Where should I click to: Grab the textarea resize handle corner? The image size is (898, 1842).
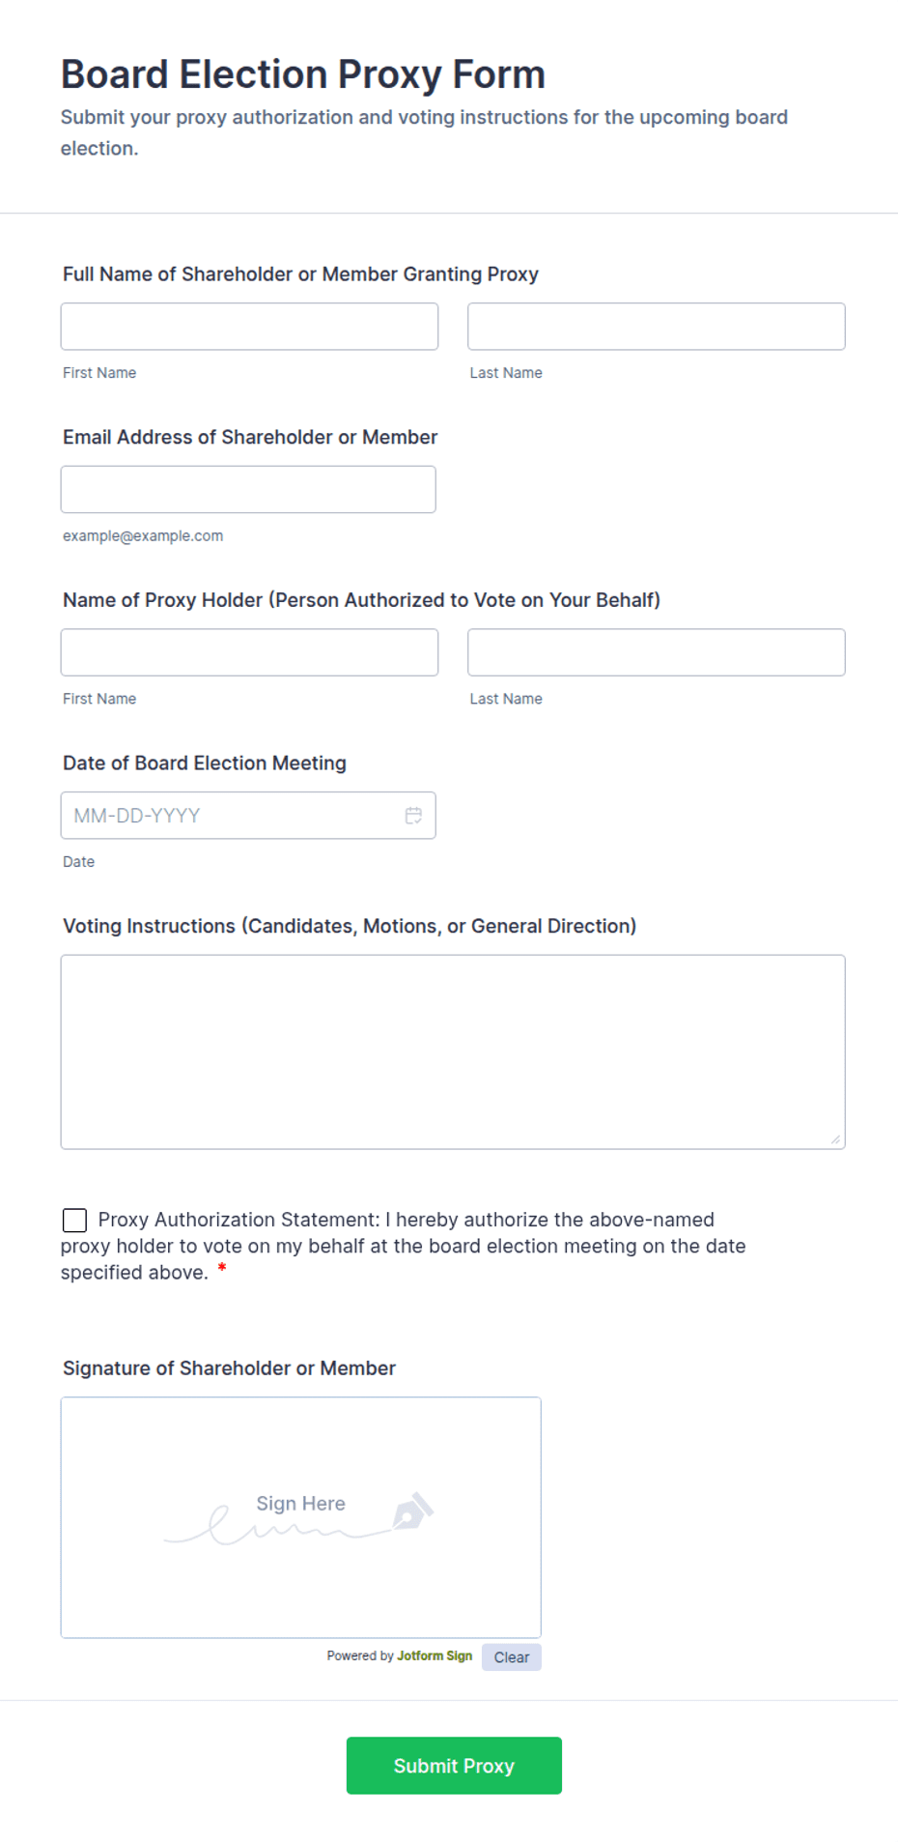pos(835,1139)
